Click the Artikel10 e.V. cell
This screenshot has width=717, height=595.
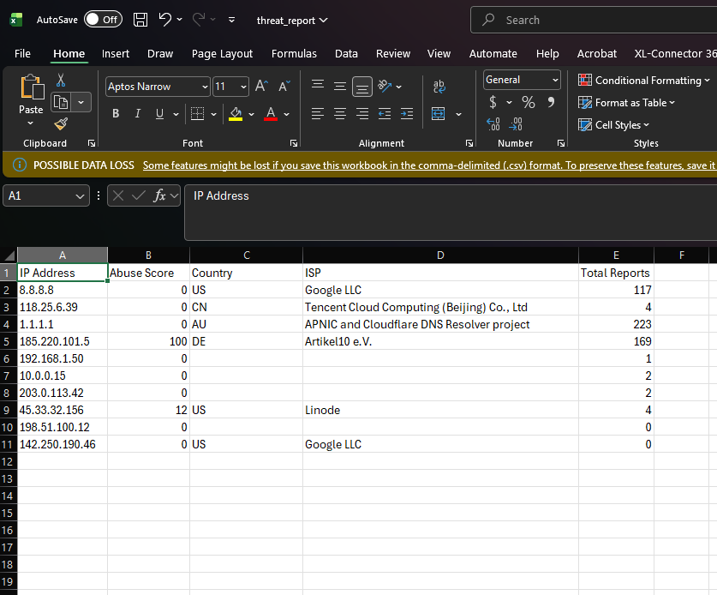pos(440,341)
